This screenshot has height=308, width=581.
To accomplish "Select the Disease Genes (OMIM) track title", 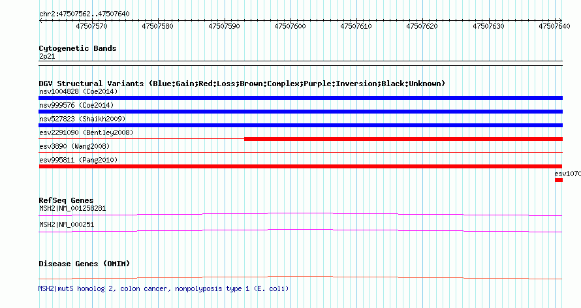I will coord(84,264).
